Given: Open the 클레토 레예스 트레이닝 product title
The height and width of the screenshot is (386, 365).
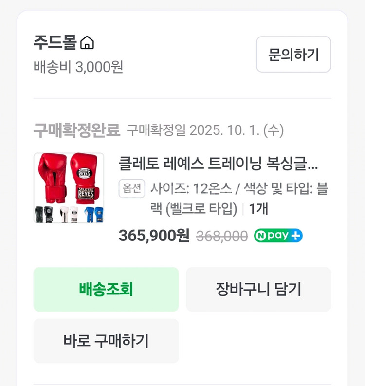Looking at the screenshot, I should coord(218,164).
